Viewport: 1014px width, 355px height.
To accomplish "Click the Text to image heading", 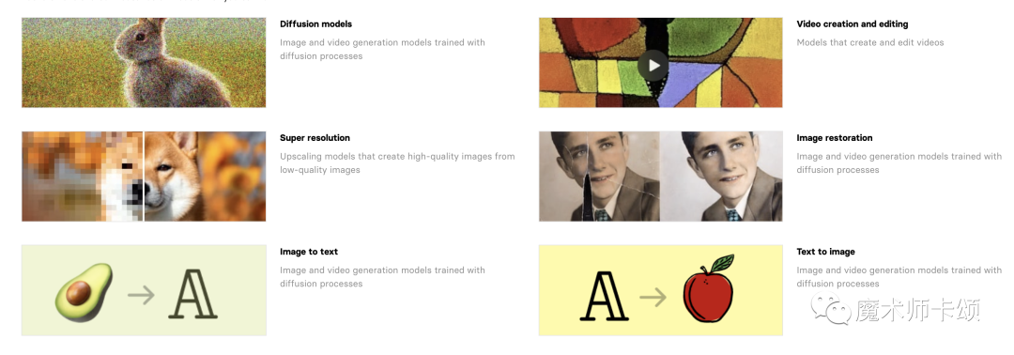I will pos(826,252).
